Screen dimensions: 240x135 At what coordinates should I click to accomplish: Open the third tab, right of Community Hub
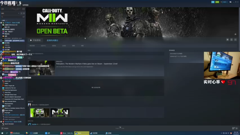point(54,46)
